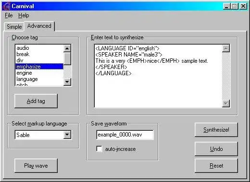Screen dimensions: 250x182
Task: Click the <LANGUAGE ID="english"> line
Action: pyautogui.click(x=127, y=48)
